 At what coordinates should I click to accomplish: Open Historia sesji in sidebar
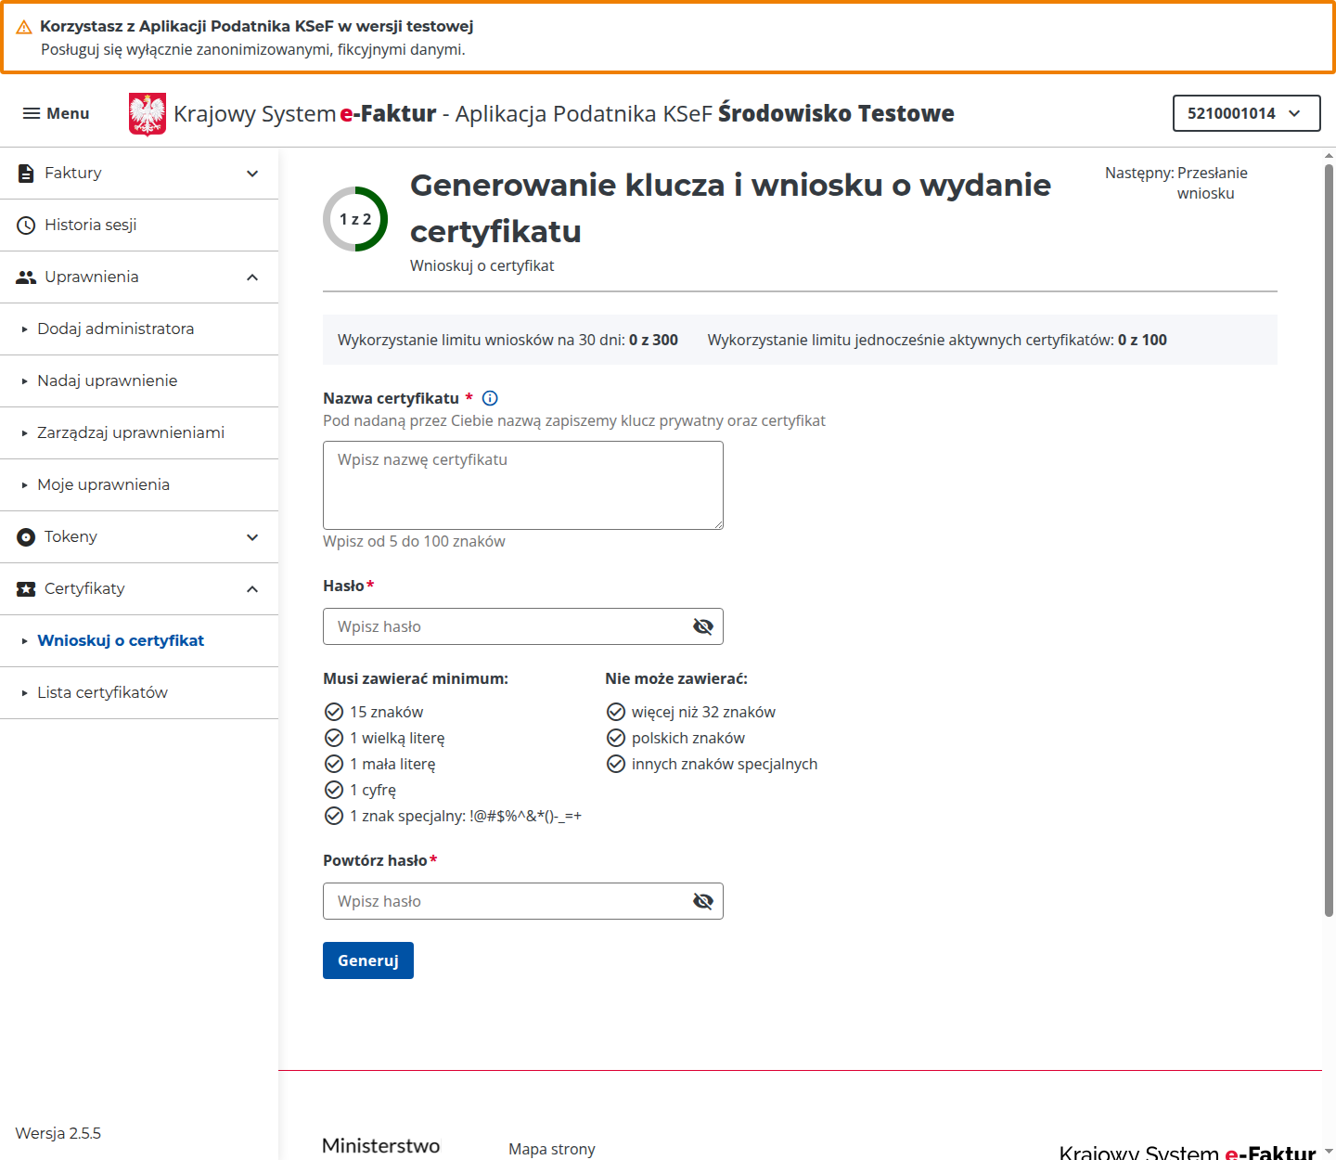click(x=139, y=226)
